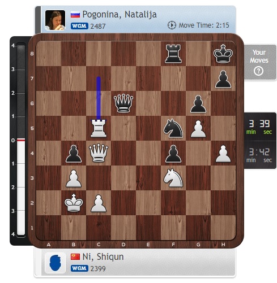The width and height of the screenshot is (277, 283).
Task: Click the black pawn on b4
Action: (x=74, y=154)
